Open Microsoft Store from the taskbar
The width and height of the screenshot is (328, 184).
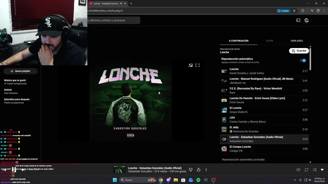click(x=183, y=180)
